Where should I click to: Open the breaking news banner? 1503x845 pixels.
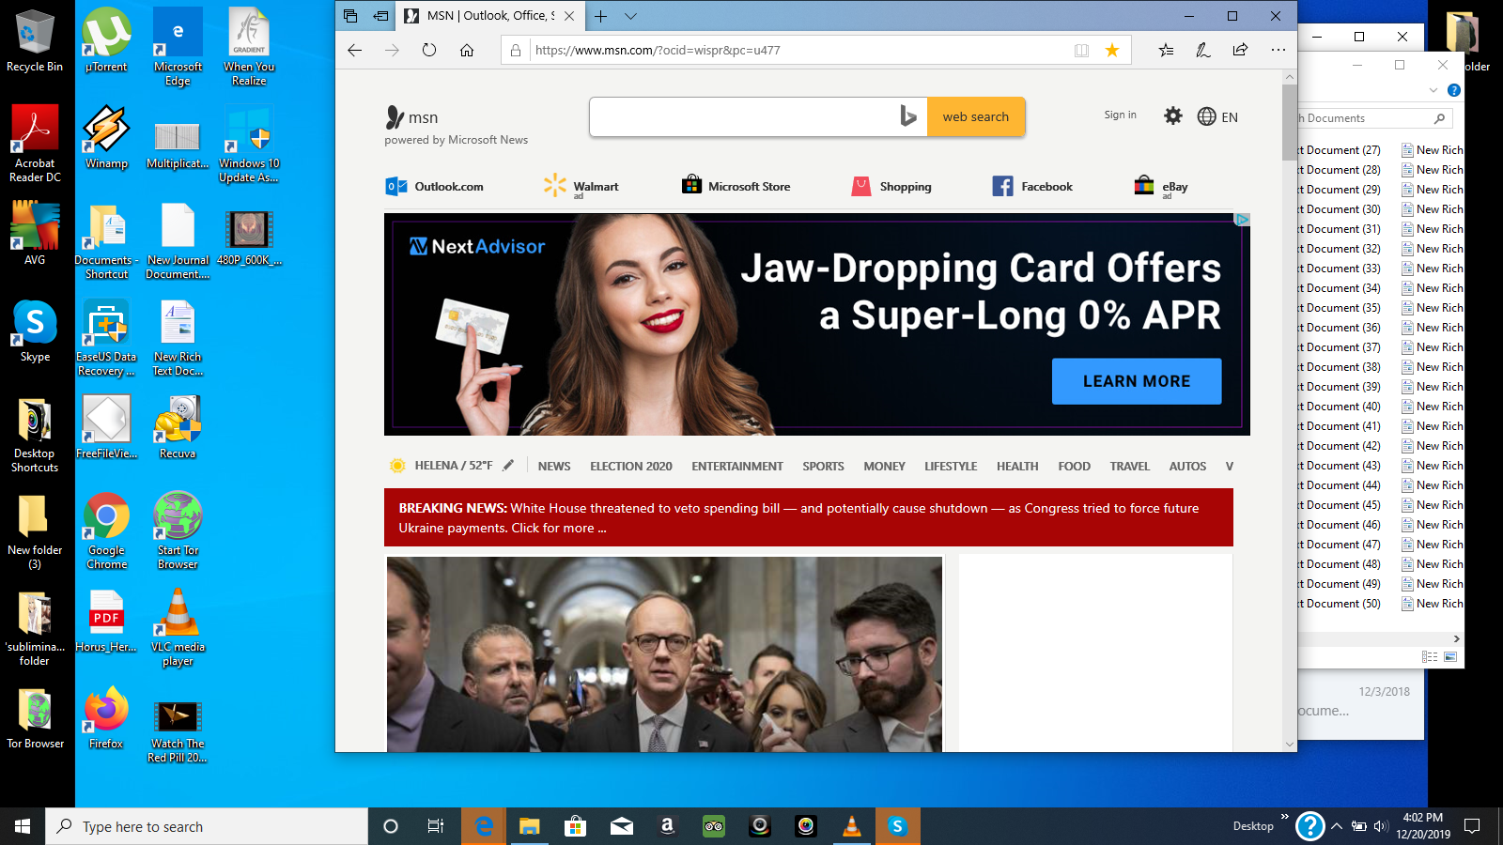pos(809,517)
